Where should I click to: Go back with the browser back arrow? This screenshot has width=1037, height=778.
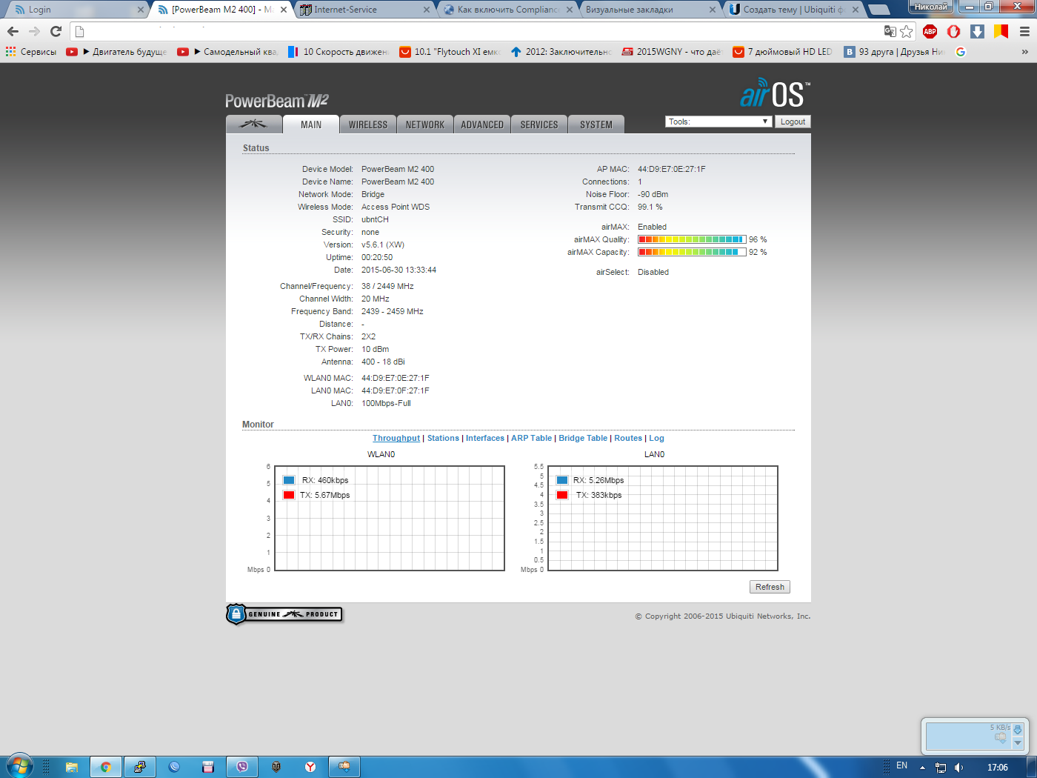point(13,31)
